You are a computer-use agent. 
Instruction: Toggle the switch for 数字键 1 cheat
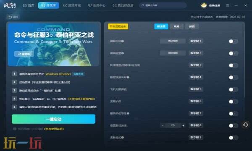[234, 42]
